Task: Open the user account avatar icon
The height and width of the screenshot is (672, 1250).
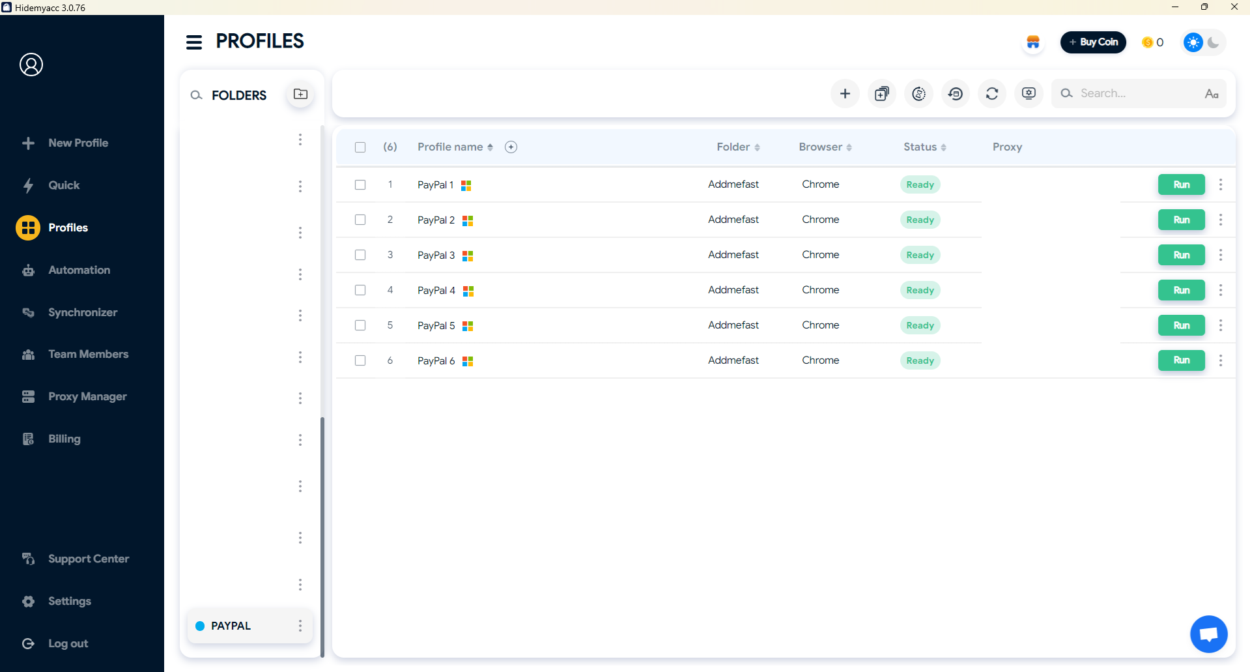Action: (31, 65)
